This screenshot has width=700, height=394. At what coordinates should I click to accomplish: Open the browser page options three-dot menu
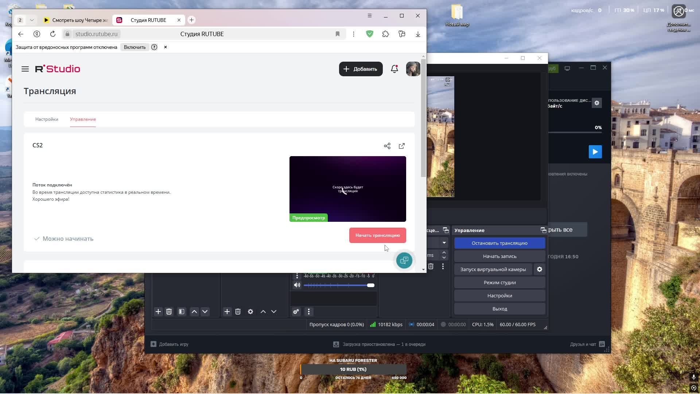(354, 34)
